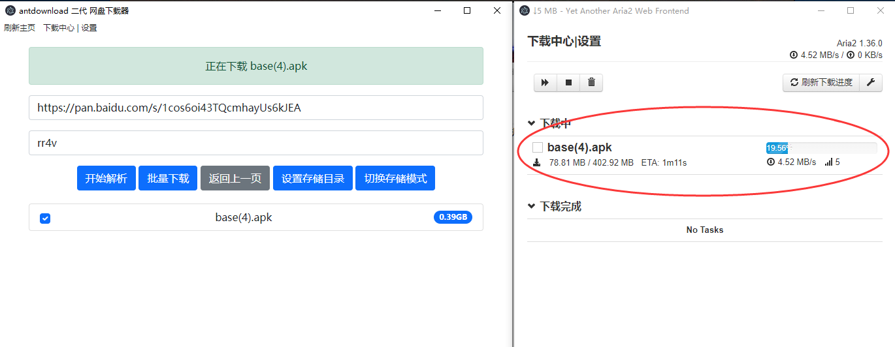The image size is (895, 347).
Task: Click global speed 4.52 MB/s / 0 KB/s header
Action: click(x=836, y=55)
